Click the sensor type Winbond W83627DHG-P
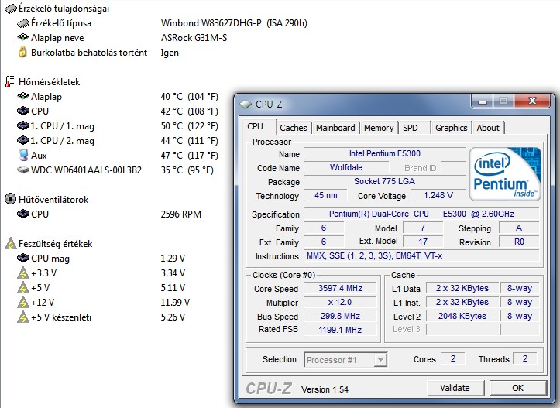Viewport: 560px width, 408px height. 234,23
